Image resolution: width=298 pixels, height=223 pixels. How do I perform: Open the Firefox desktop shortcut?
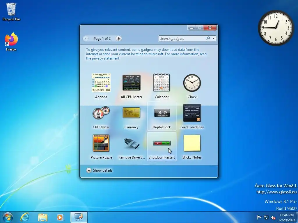tap(11, 42)
